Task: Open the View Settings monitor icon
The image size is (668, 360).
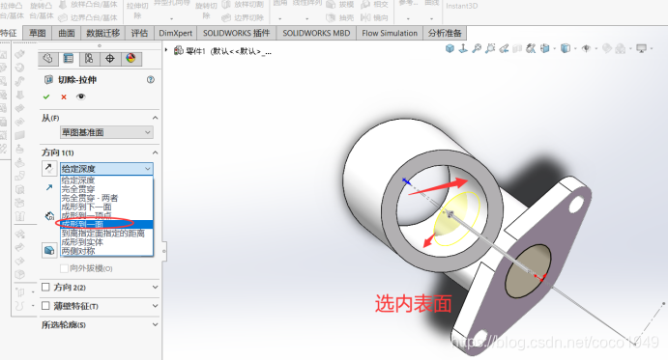Action: click(641, 48)
